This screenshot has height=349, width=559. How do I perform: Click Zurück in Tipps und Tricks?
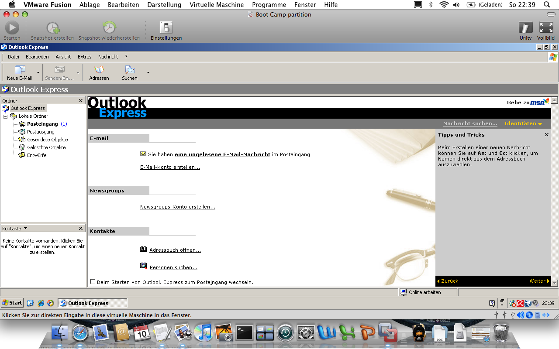(448, 281)
